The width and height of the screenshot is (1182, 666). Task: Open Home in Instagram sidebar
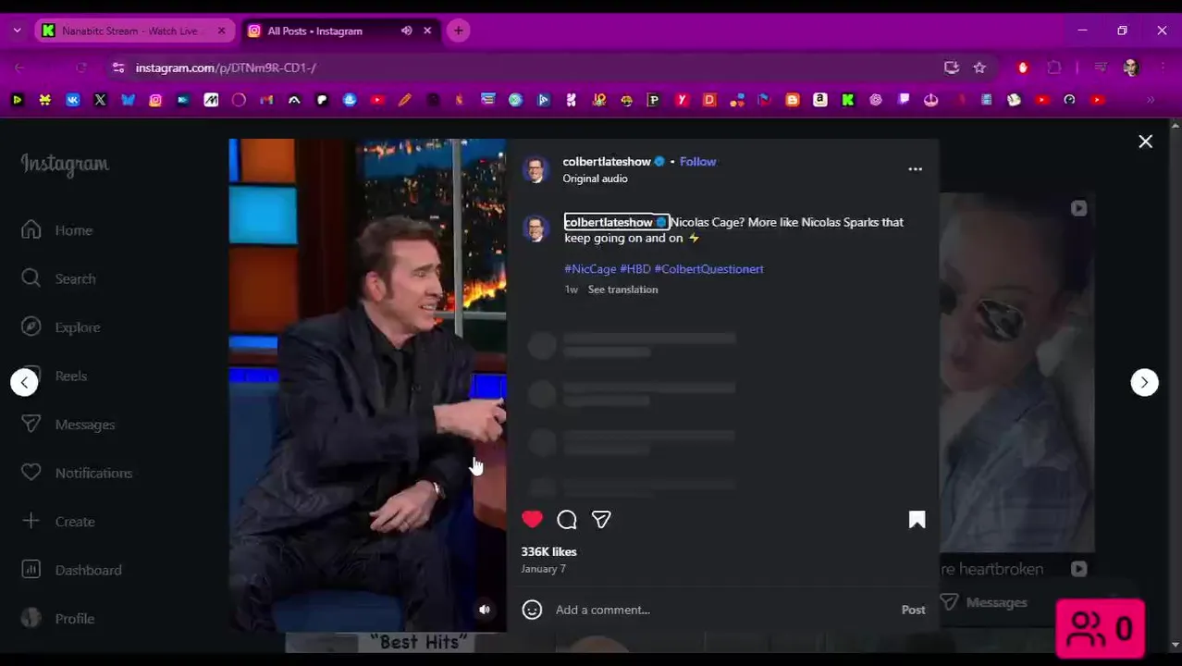(57, 230)
